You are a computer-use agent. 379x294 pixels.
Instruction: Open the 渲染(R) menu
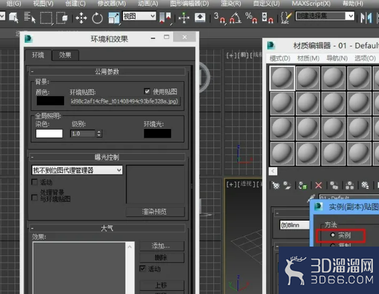coord(231,3)
